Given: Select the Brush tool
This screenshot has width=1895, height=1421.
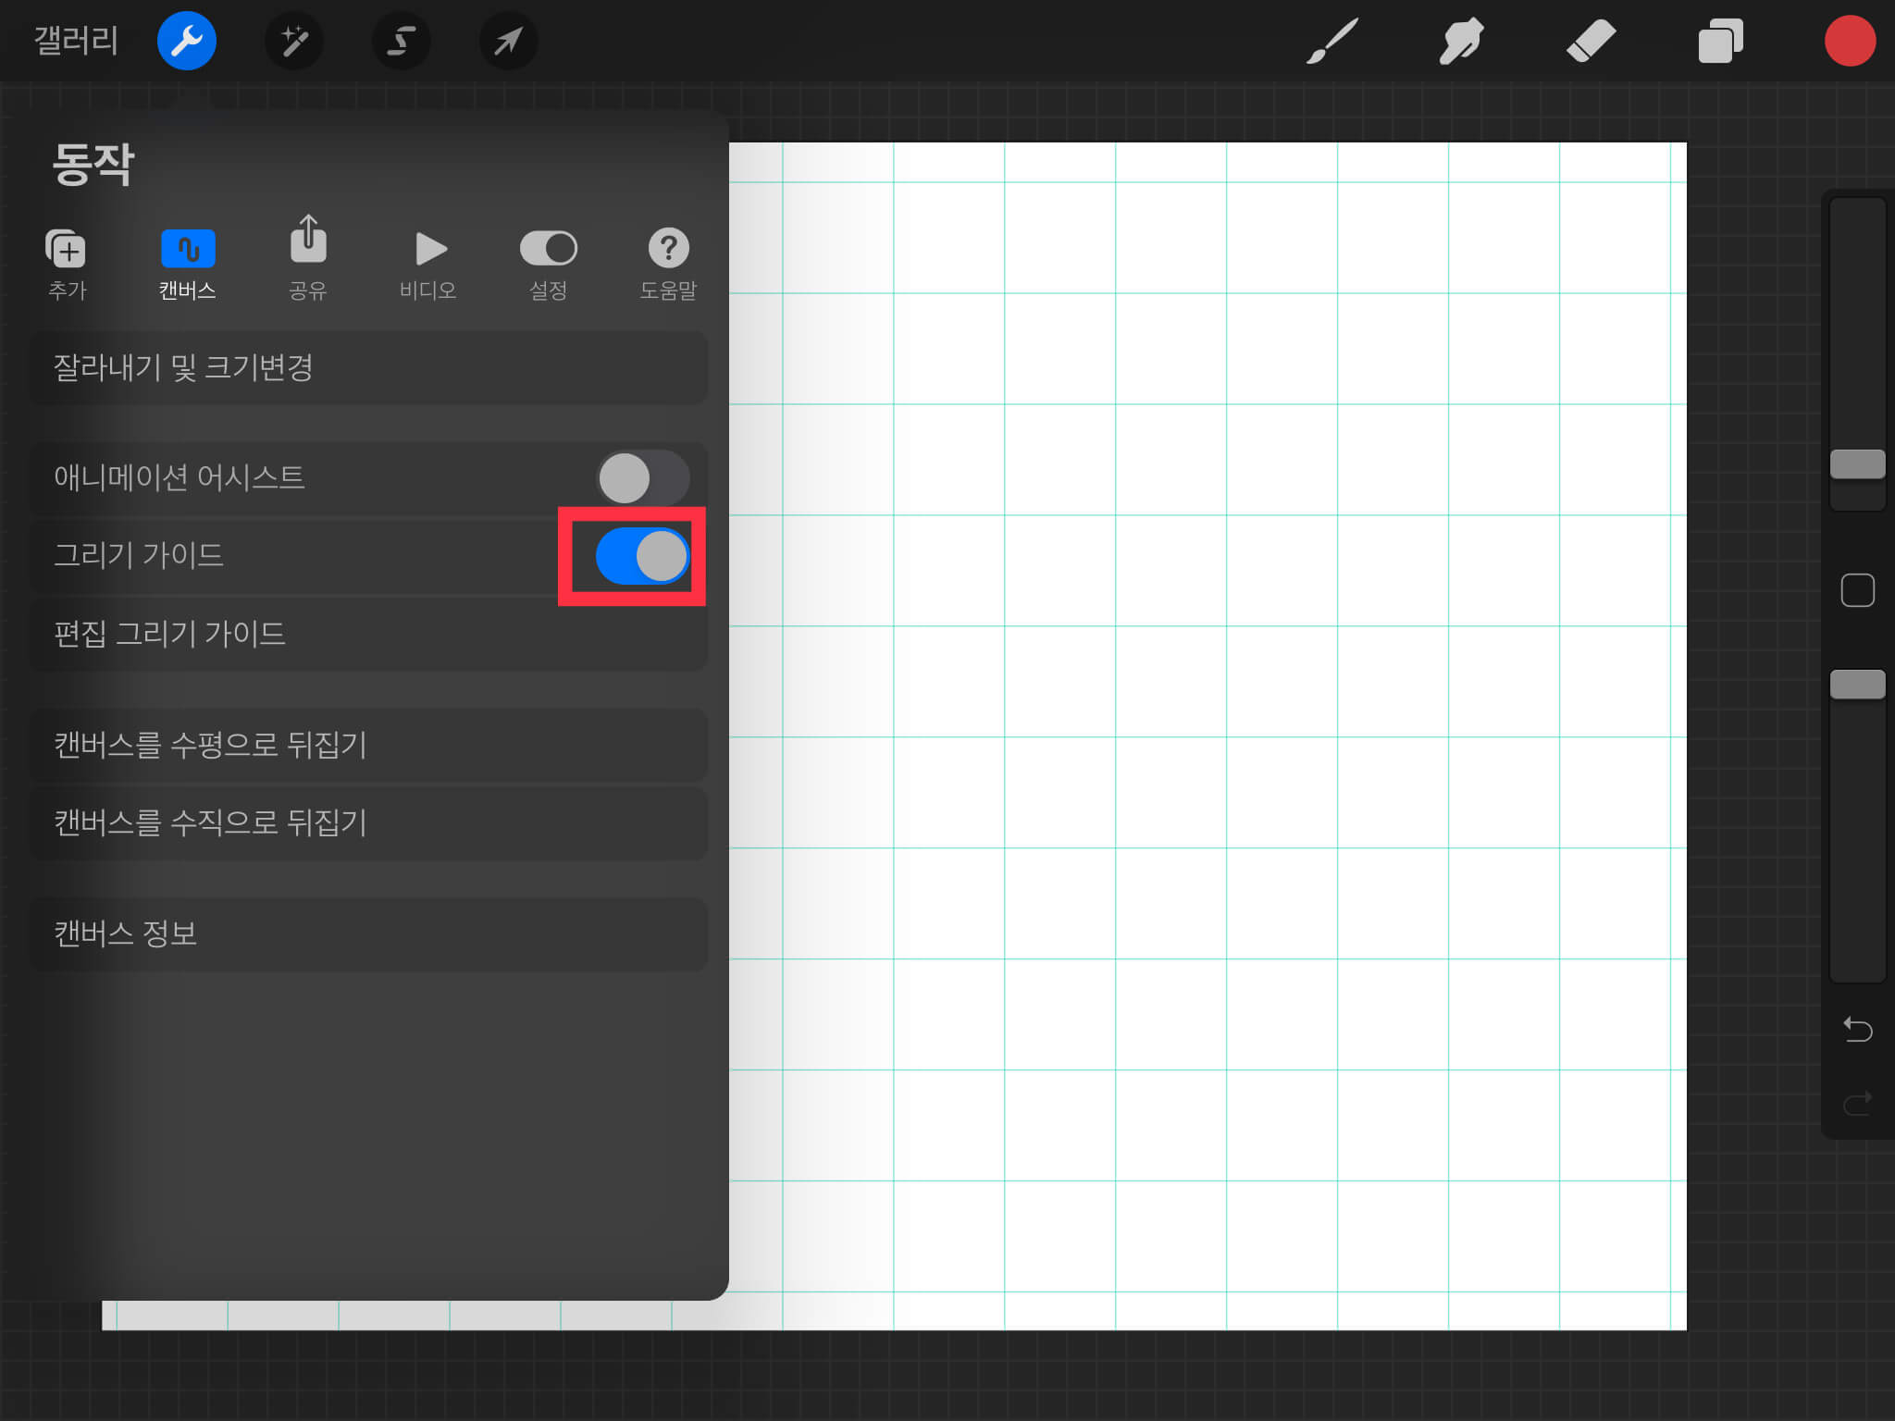Looking at the screenshot, I should pos(1332,41).
